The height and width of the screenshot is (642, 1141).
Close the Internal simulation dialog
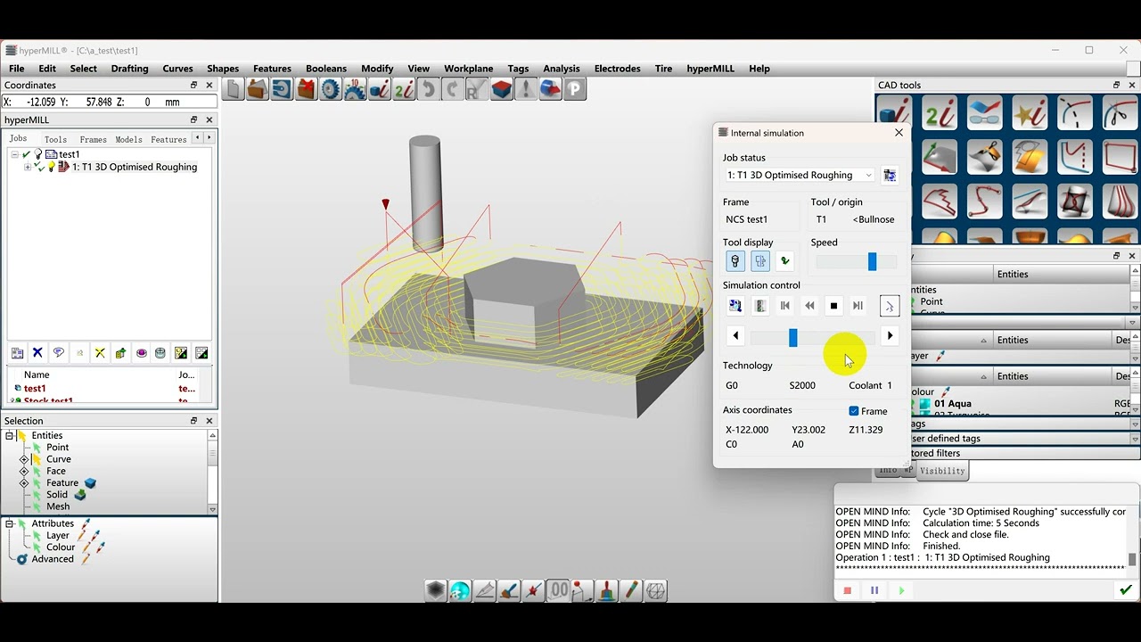tap(899, 133)
